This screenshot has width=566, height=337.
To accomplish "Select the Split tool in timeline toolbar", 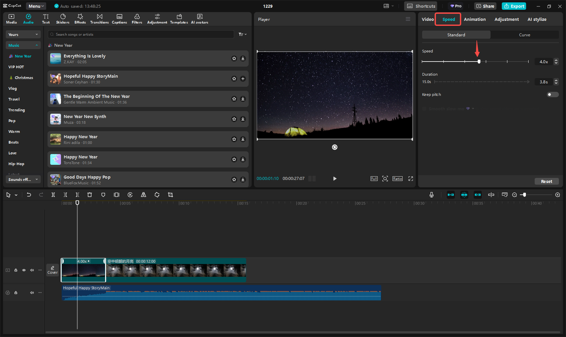I will coord(53,194).
